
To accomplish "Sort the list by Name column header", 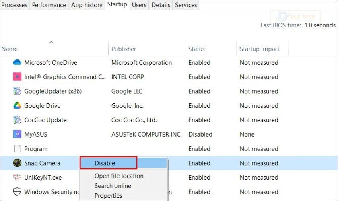I will 10,49.
